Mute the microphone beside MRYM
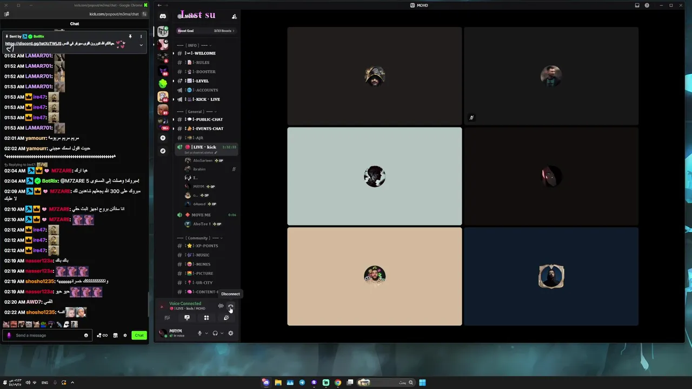Screen dimensions: 692x389 click(199, 333)
